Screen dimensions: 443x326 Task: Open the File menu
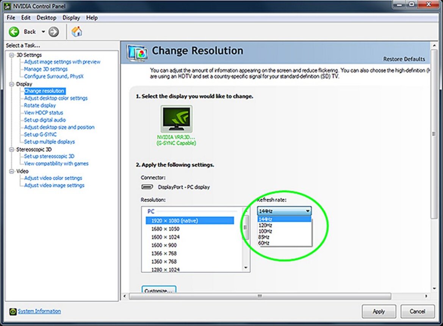coord(11,18)
